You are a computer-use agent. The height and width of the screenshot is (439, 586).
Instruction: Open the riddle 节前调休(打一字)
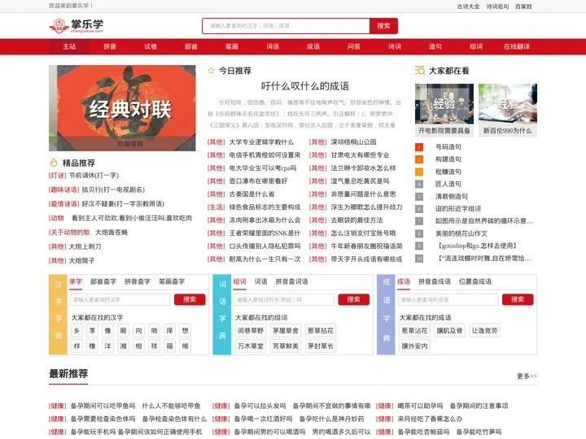coord(94,176)
